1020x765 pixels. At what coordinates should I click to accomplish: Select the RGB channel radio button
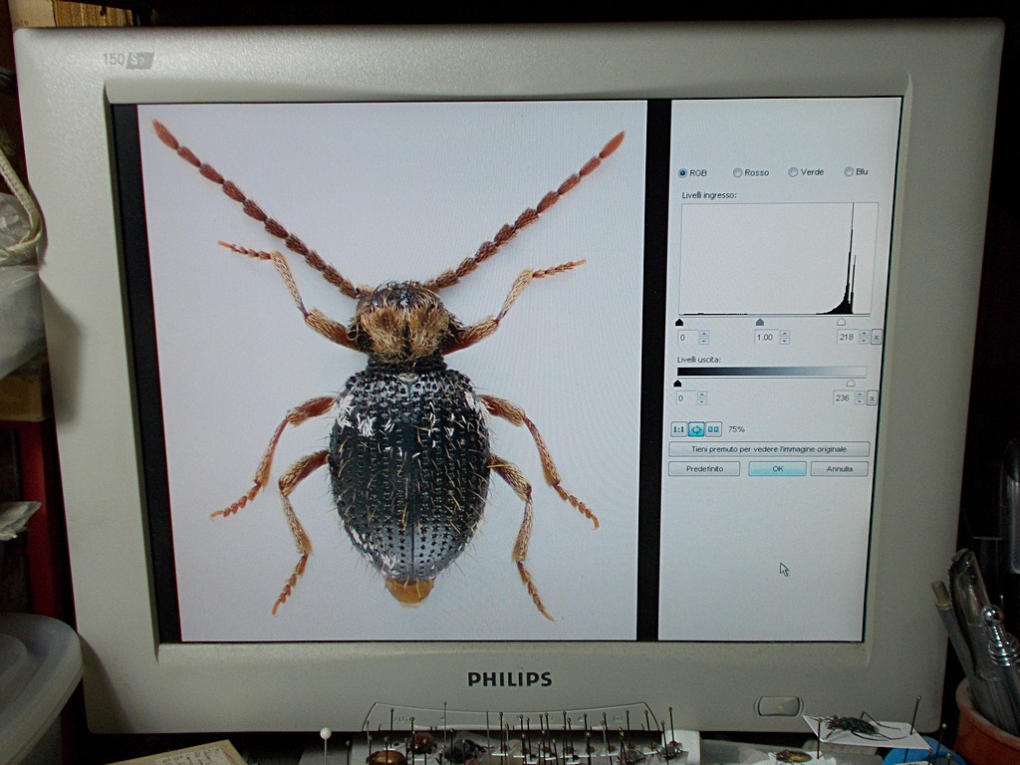(682, 172)
